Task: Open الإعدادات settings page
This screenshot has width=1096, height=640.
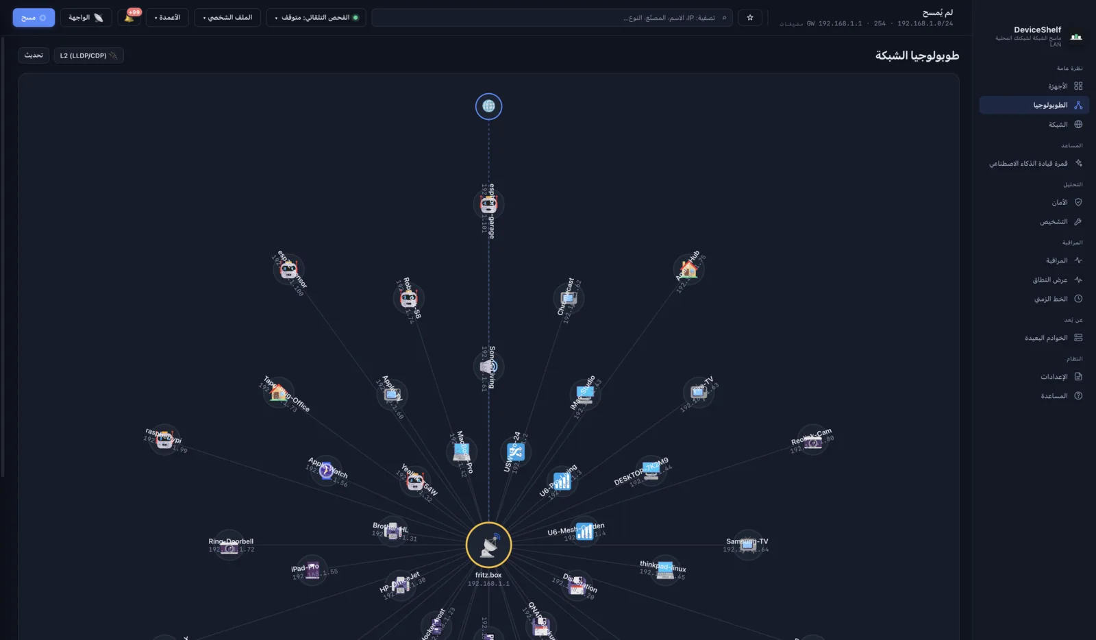Action: point(1034,377)
